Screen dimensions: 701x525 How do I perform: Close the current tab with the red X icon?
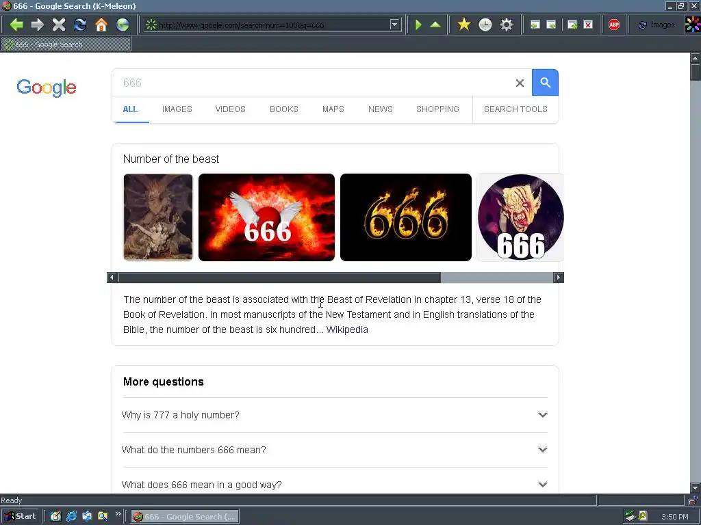pos(588,25)
